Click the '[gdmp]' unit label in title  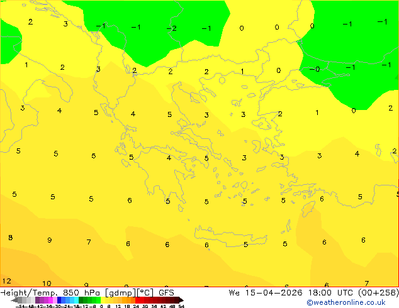(x=120, y=293)
